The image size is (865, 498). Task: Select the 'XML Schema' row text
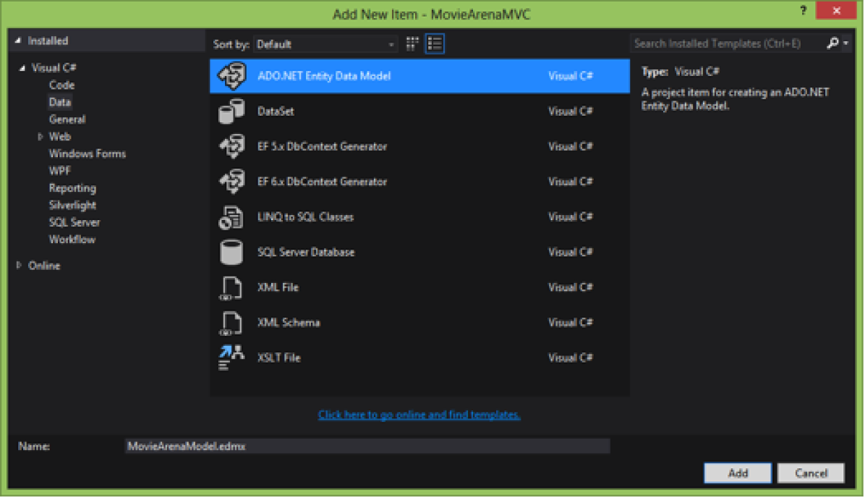(x=289, y=322)
